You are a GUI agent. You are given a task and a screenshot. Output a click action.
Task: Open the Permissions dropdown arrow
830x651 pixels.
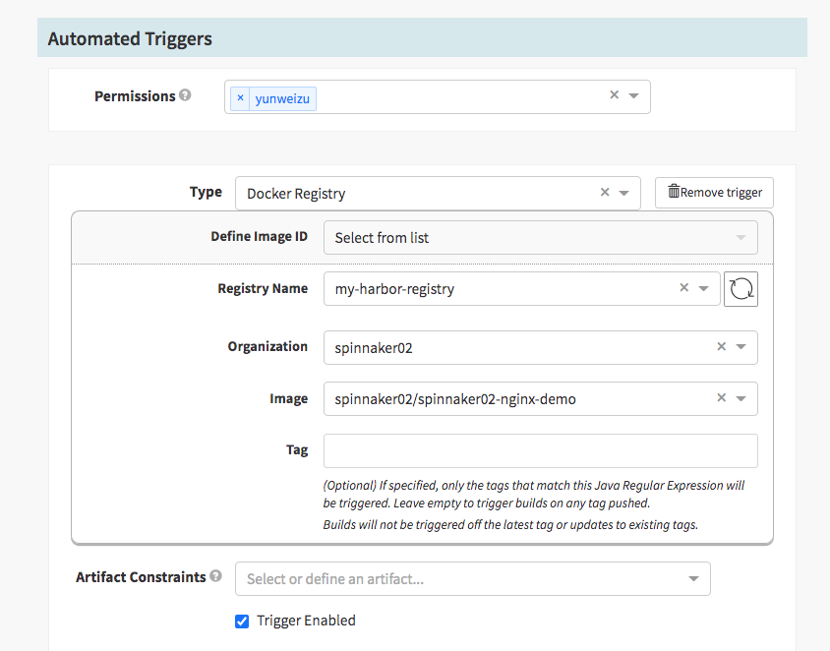[633, 95]
